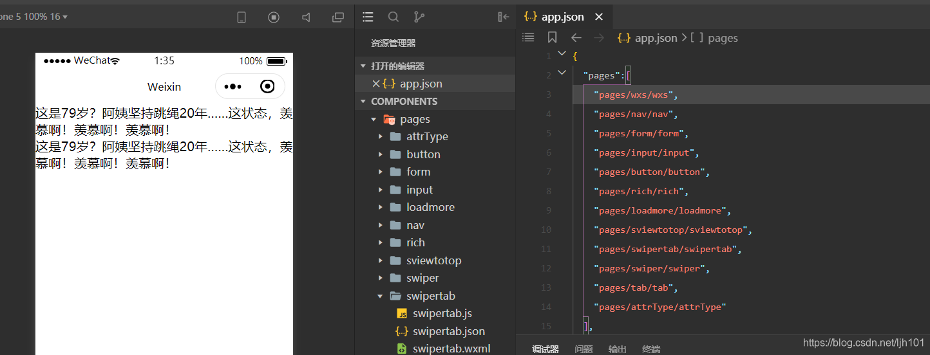This screenshot has height=355, width=930.
Task: Click the navigate forward arrow
Action: (599, 38)
